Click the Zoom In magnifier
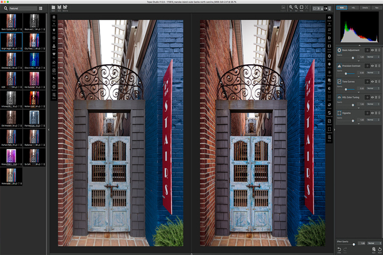The width and height of the screenshot is (383, 255). pyautogui.click(x=291, y=7)
